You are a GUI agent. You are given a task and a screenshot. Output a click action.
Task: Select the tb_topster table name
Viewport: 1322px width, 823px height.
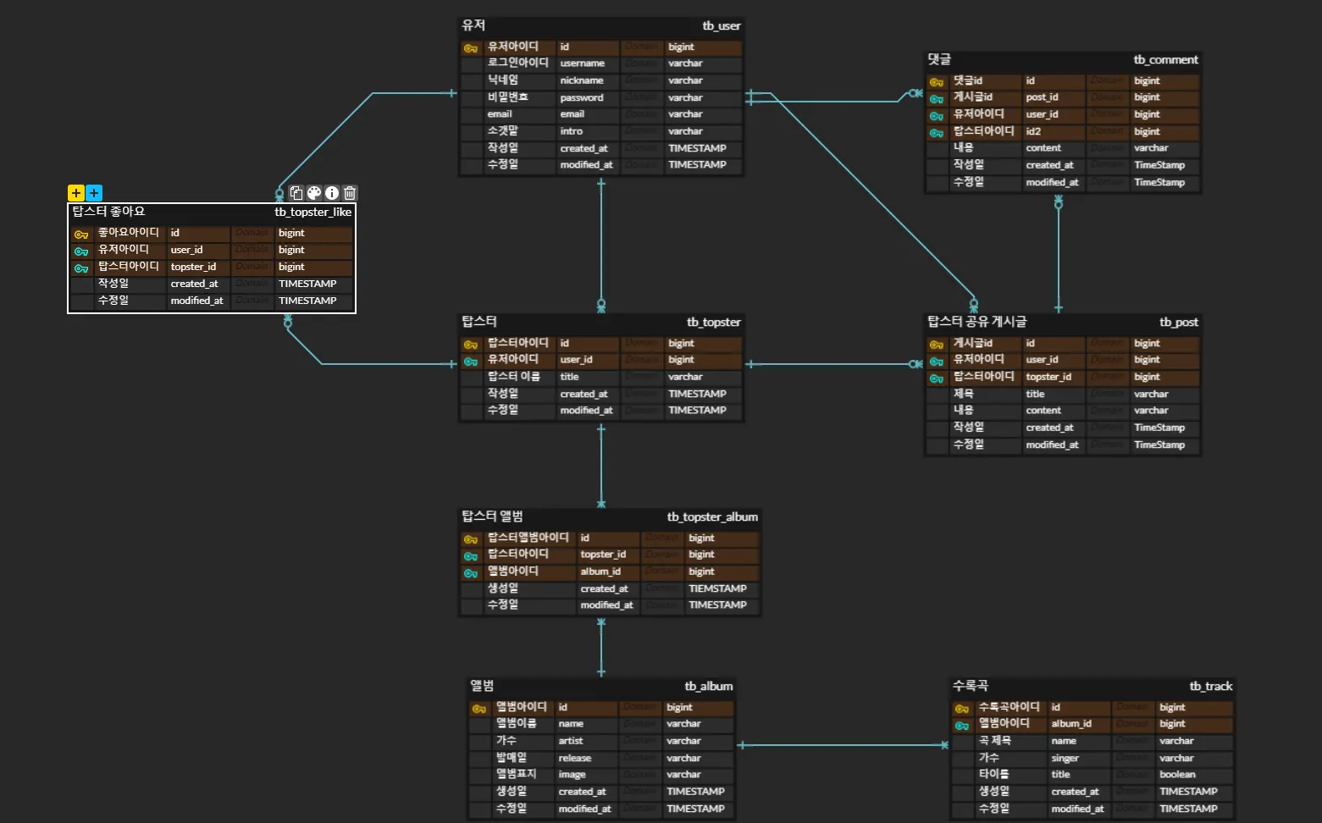point(714,323)
